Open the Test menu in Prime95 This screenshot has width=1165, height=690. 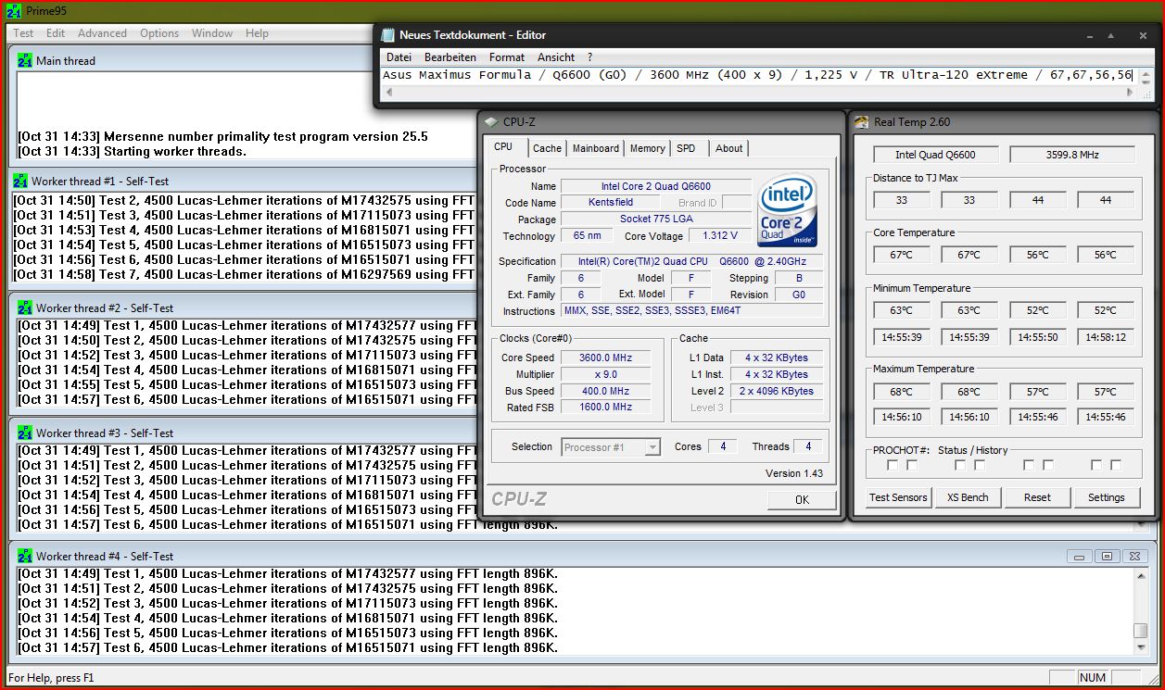pyautogui.click(x=23, y=33)
